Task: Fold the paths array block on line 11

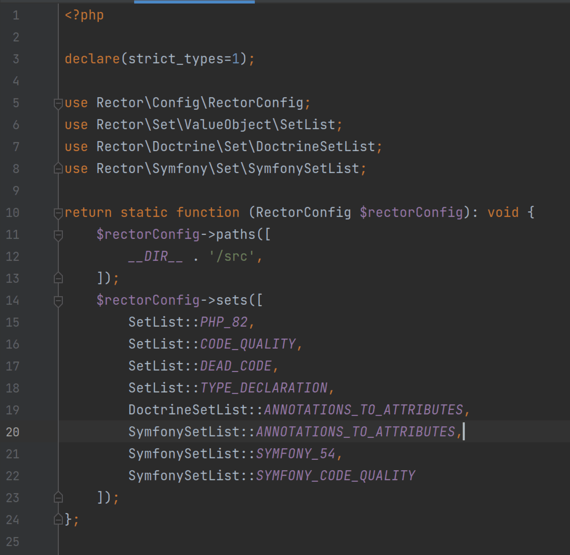Action: click(58, 235)
